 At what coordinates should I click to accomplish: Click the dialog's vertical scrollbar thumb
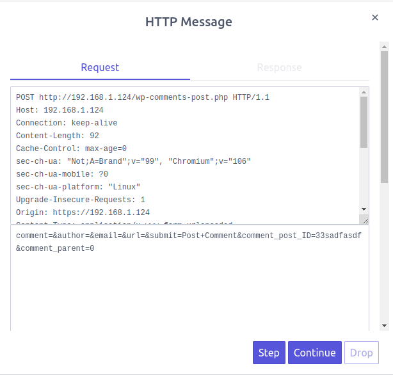coord(384,115)
